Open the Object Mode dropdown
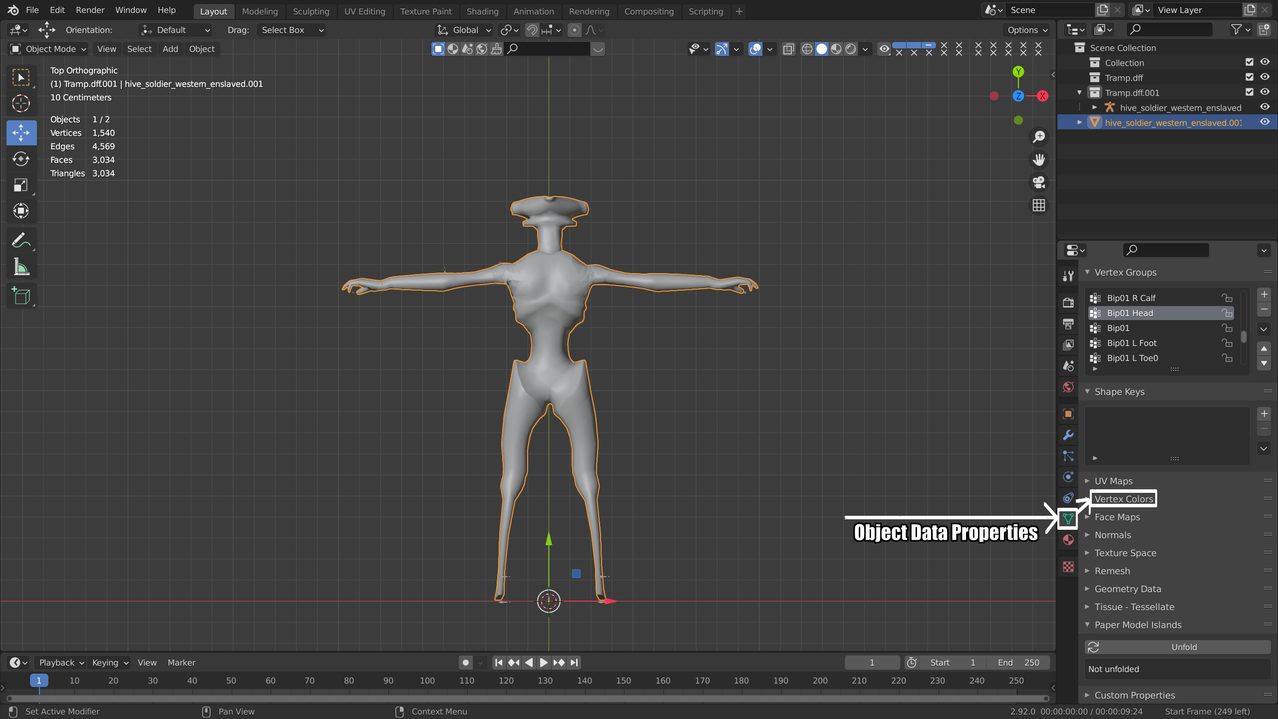The image size is (1278, 719). 48,49
